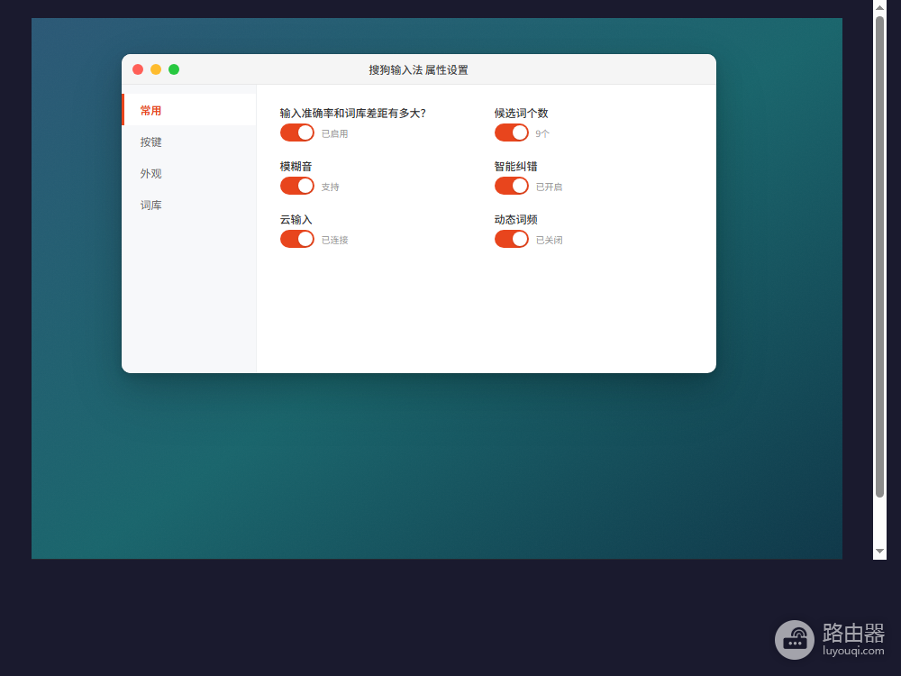Click the 已启用 status text
The image size is (901, 676).
pos(335,134)
